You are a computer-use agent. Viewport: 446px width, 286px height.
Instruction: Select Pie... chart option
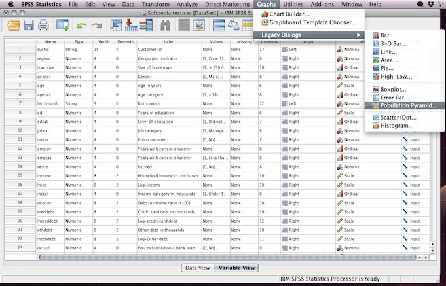(x=405, y=68)
